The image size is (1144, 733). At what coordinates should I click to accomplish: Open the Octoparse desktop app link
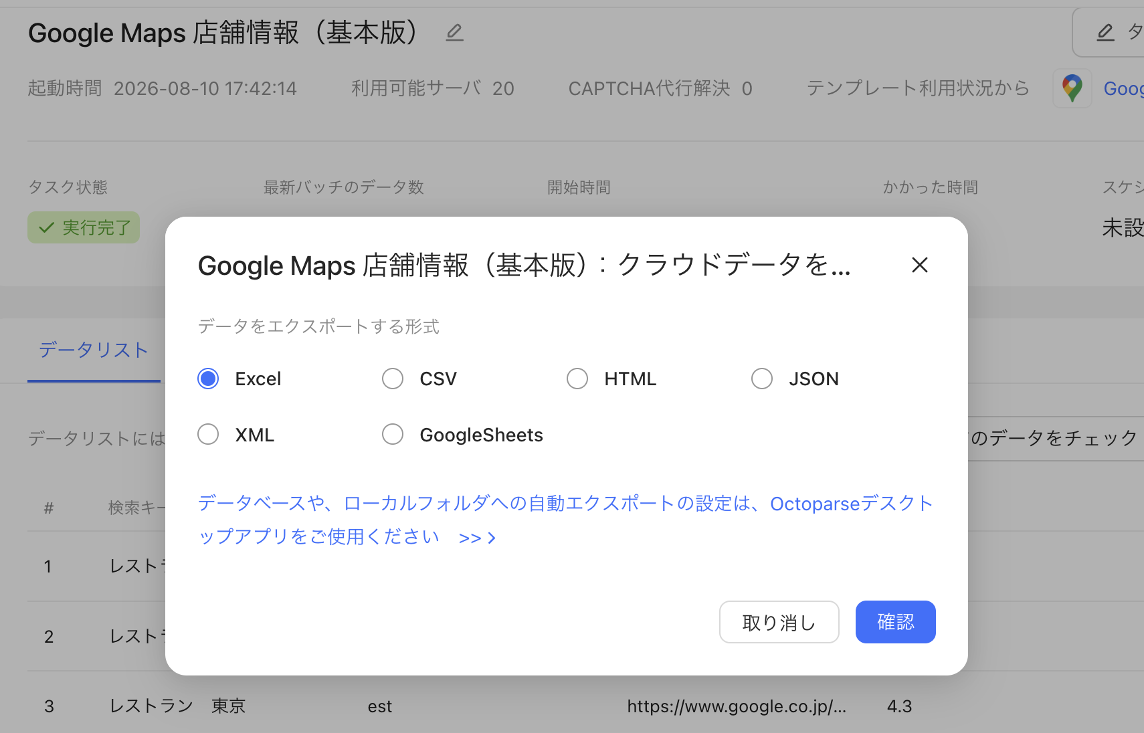(565, 520)
